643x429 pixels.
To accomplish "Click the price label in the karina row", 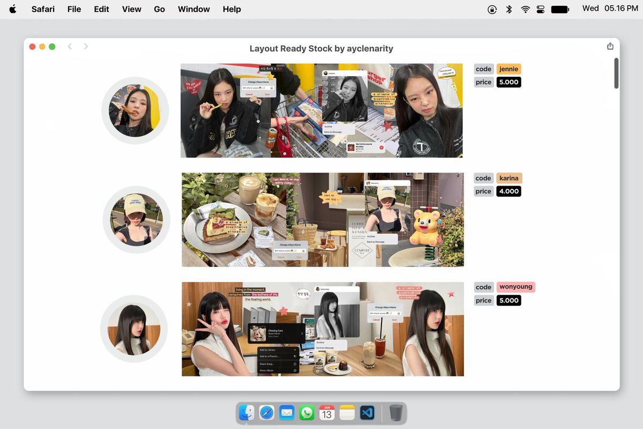I will [x=484, y=191].
